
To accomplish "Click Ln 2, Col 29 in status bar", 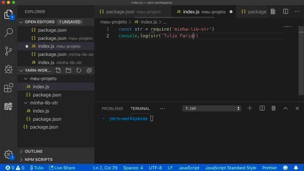I will pyautogui.click(x=105, y=168).
